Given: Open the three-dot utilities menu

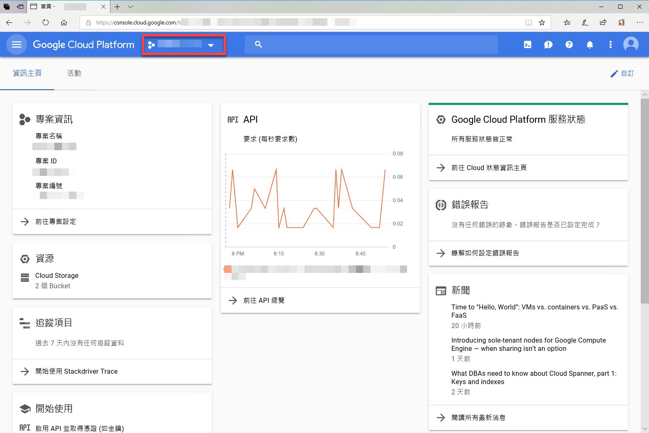Looking at the screenshot, I should [x=610, y=44].
